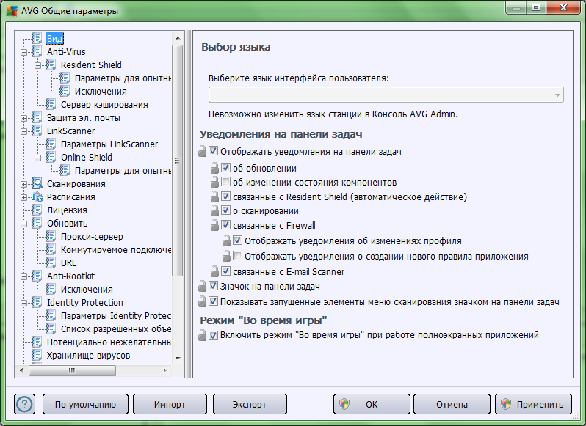Enable 'об изменении состояния компонентов' checkbox
This screenshot has width=586, height=426.
click(x=225, y=182)
